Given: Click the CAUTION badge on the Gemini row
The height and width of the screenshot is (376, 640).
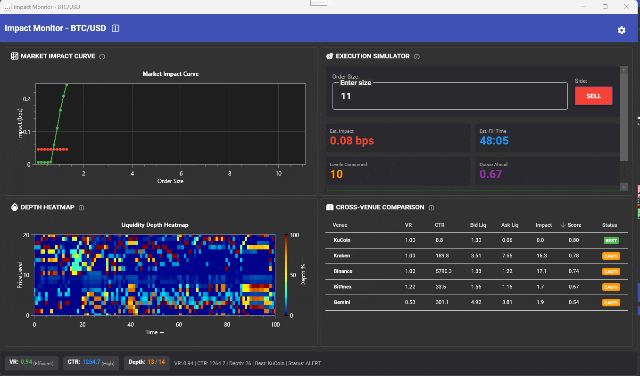Looking at the screenshot, I should pos(611,303).
